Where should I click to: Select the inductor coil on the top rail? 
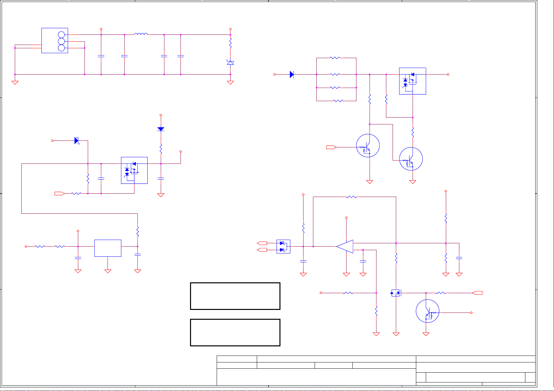pyautogui.click(x=141, y=33)
